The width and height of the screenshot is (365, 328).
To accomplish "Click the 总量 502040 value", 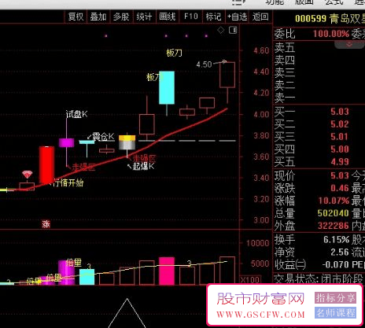I will click(x=334, y=213).
